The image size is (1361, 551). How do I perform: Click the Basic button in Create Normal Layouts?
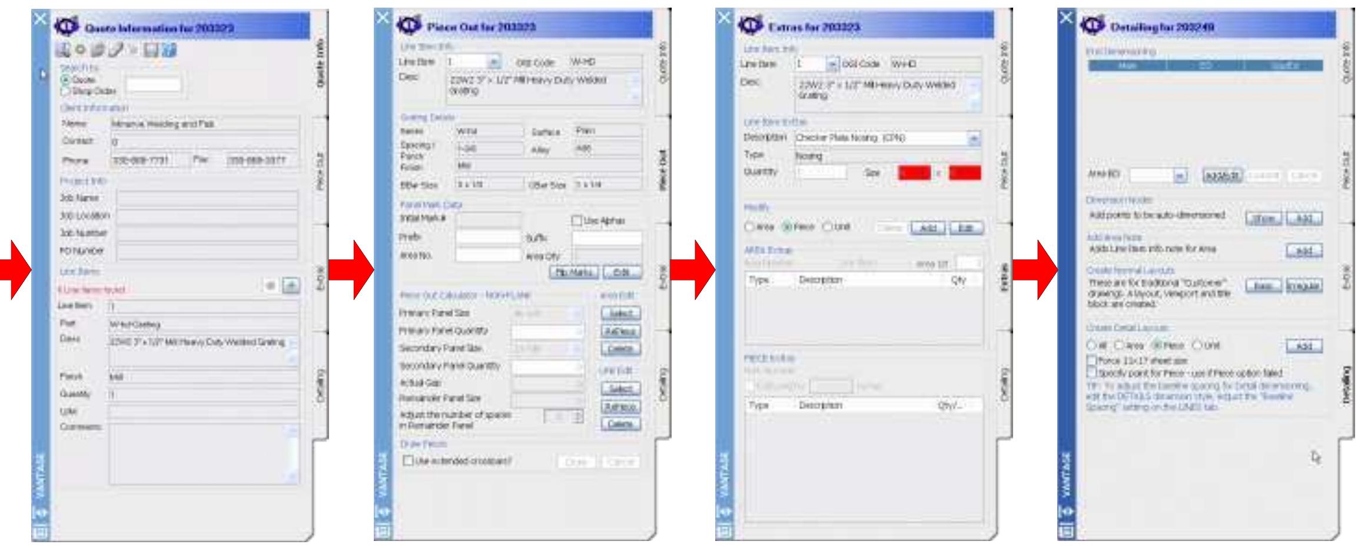1264,286
